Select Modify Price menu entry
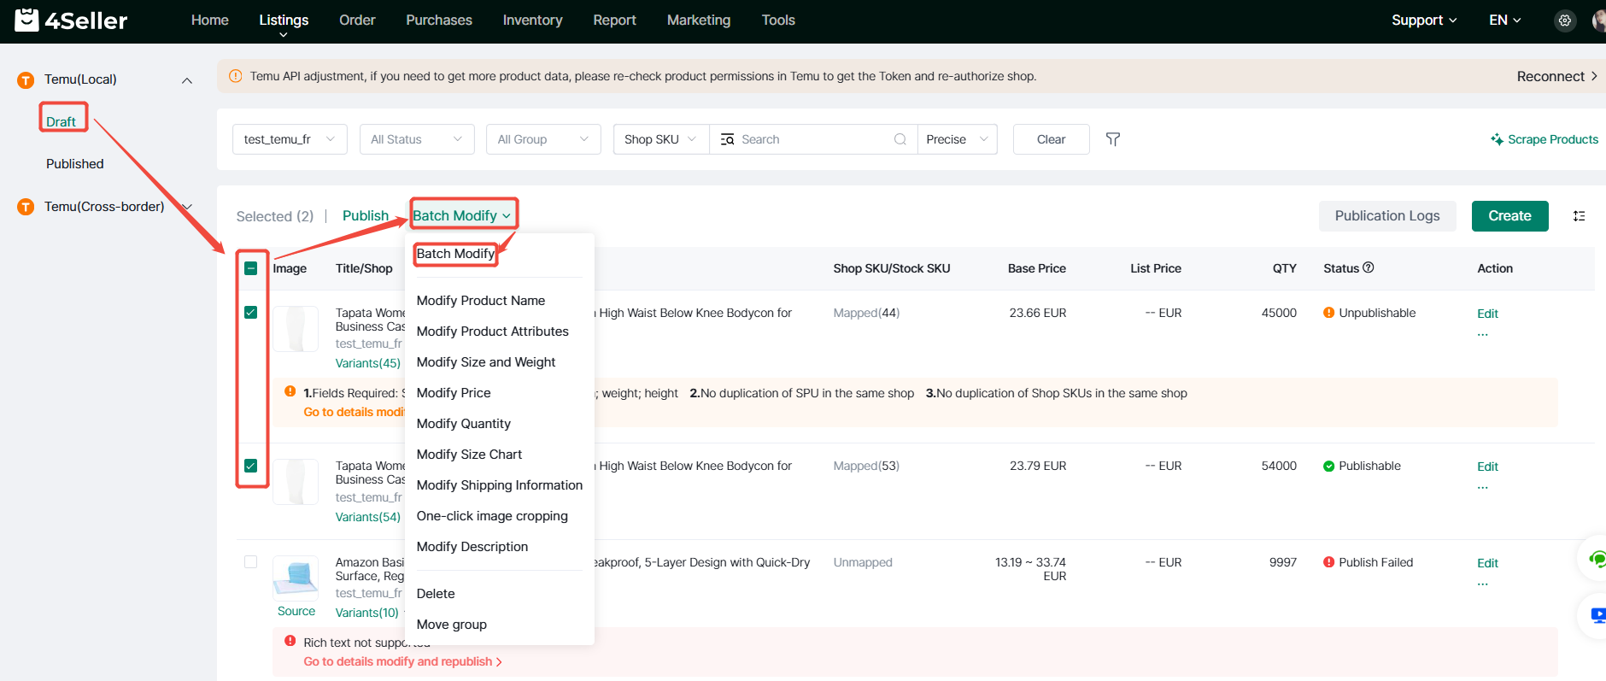The height and width of the screenshot is (681, 1606). point(454,393)
